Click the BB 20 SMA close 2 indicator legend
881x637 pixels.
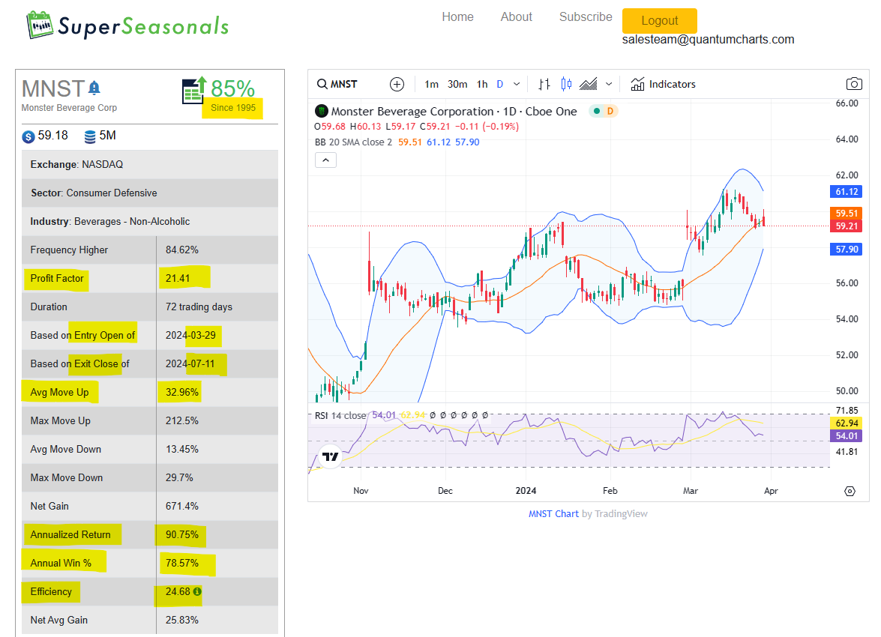353,142
